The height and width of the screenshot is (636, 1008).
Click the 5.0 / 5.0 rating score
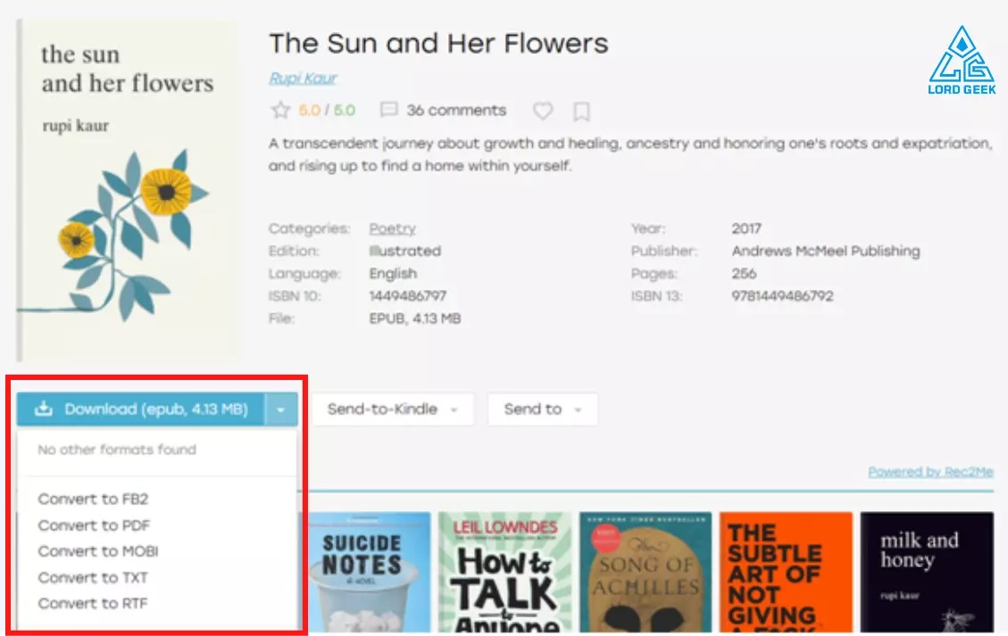point(327,111)
